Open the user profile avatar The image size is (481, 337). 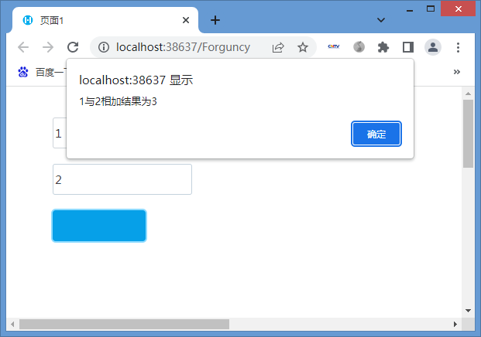coord(433,47)
